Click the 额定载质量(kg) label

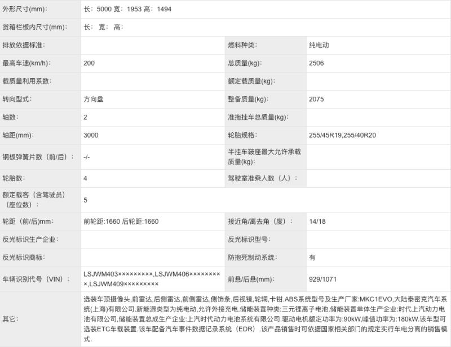251,81
